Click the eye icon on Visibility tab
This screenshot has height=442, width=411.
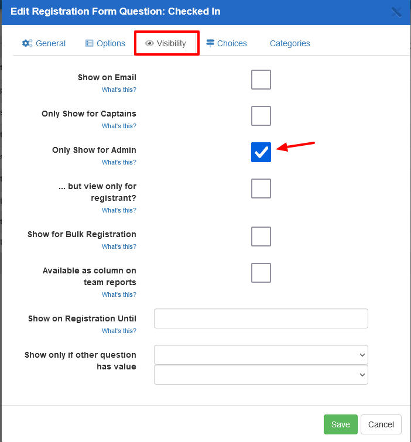[x=149, y=43]
